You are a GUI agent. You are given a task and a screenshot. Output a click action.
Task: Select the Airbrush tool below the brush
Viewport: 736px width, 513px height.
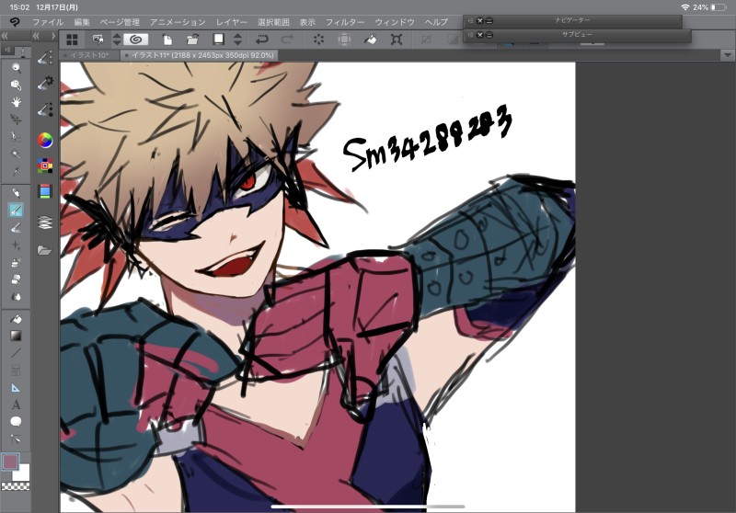coord(16,228)
